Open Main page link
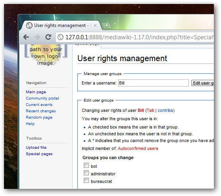Viewport: 221px width, 196px height. pos(36,92)
